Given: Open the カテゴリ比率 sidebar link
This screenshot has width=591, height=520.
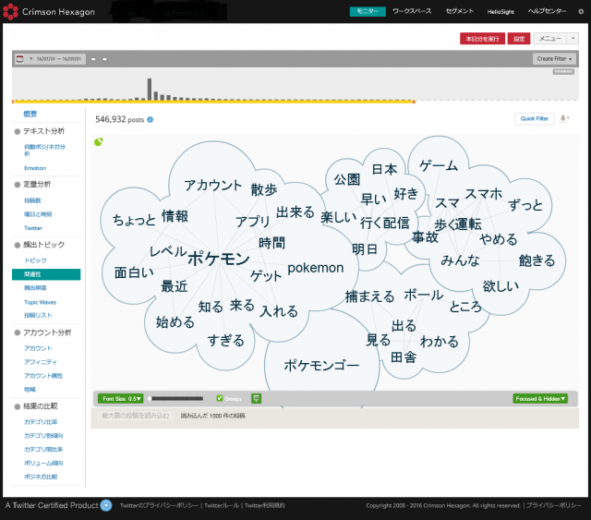Looking at the screenshot, I should (x=41, y=422).
